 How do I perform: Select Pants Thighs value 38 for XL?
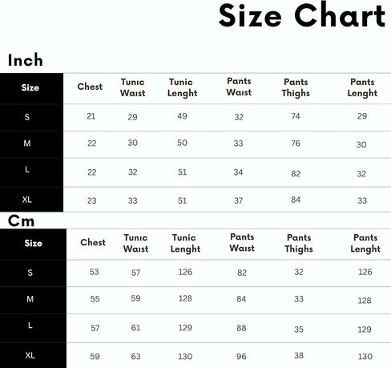tap(299, 355)
